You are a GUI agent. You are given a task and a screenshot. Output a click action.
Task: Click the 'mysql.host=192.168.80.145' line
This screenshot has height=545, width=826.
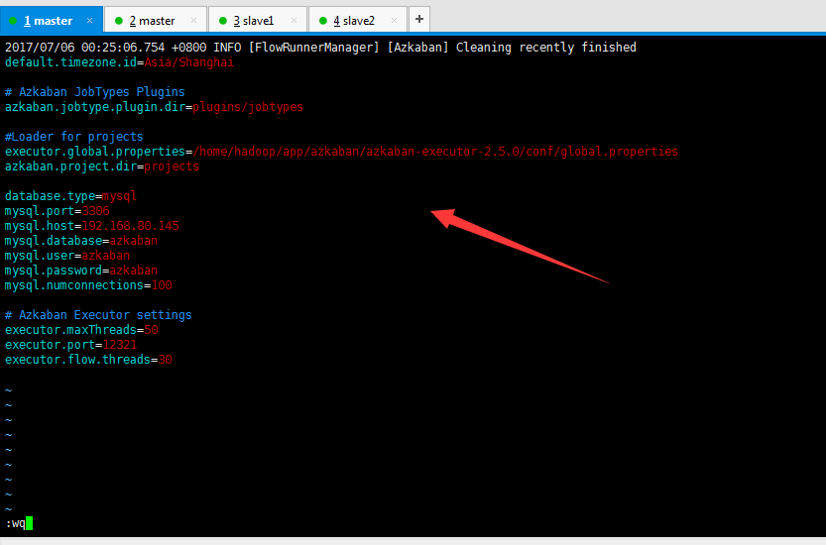tap(91, 226)
